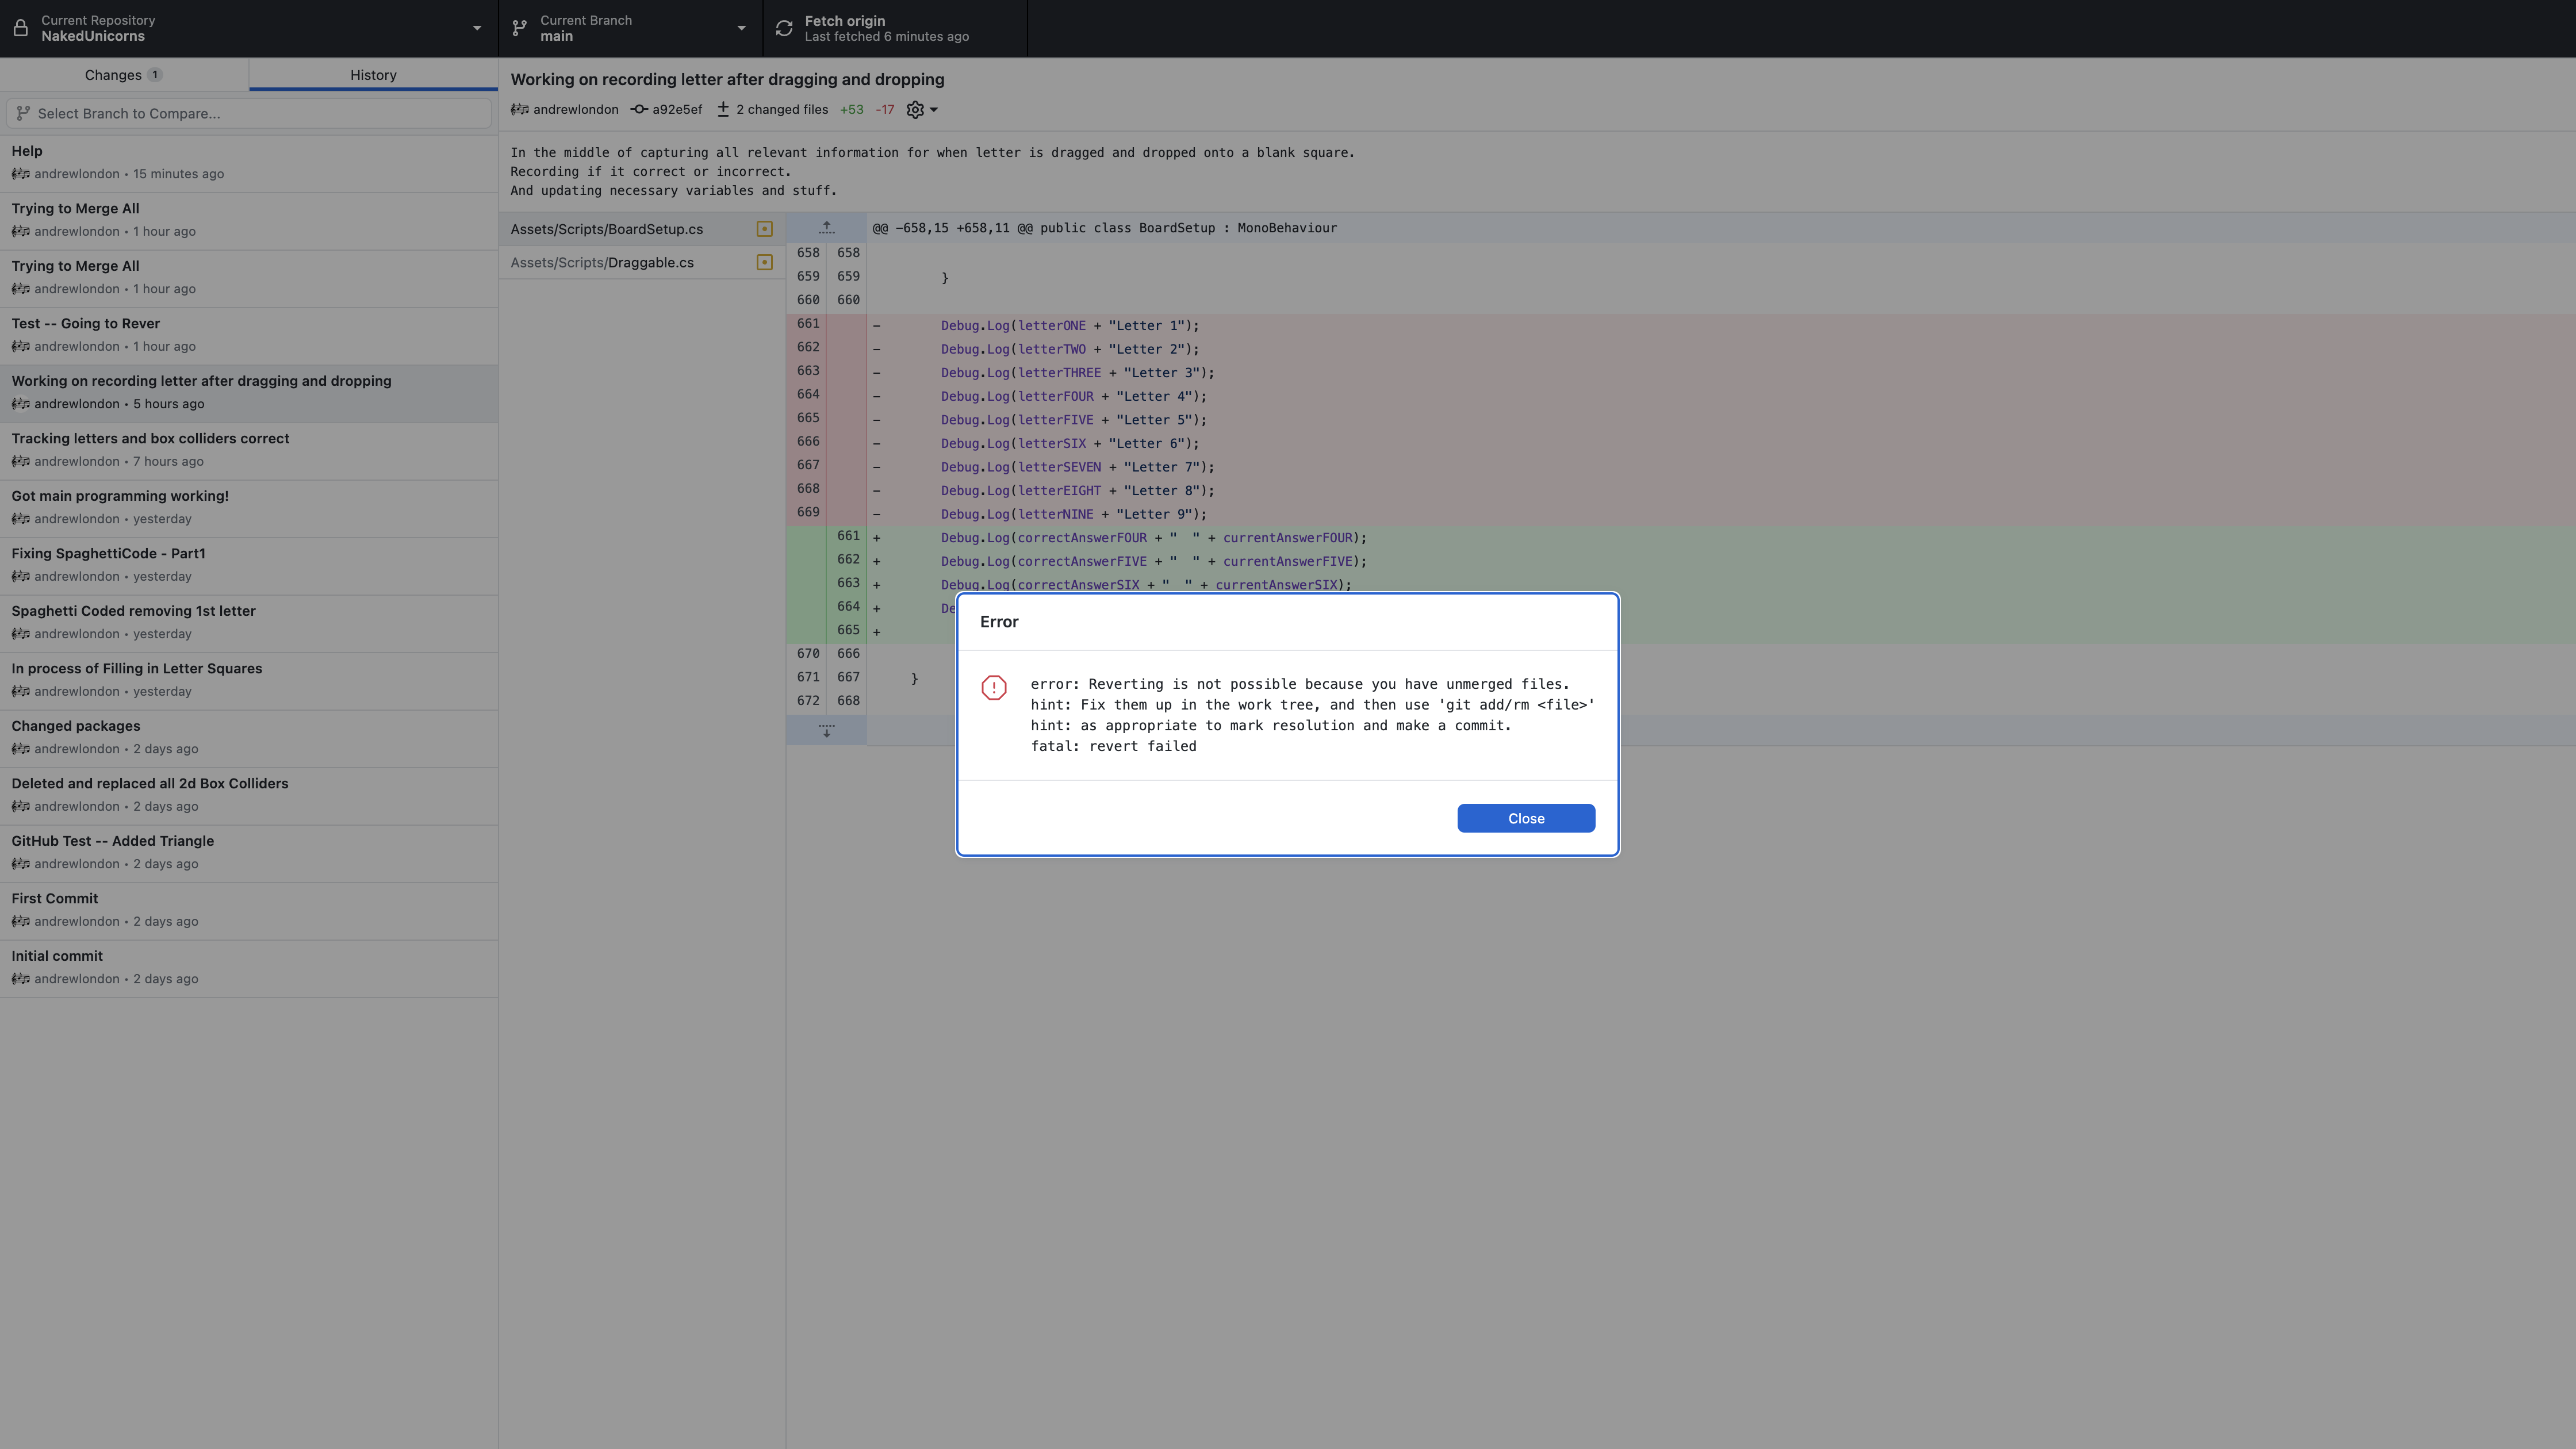The image size is (2576, 1449).
Task: Click the 2 changed files link
Action: click(781, 110)
